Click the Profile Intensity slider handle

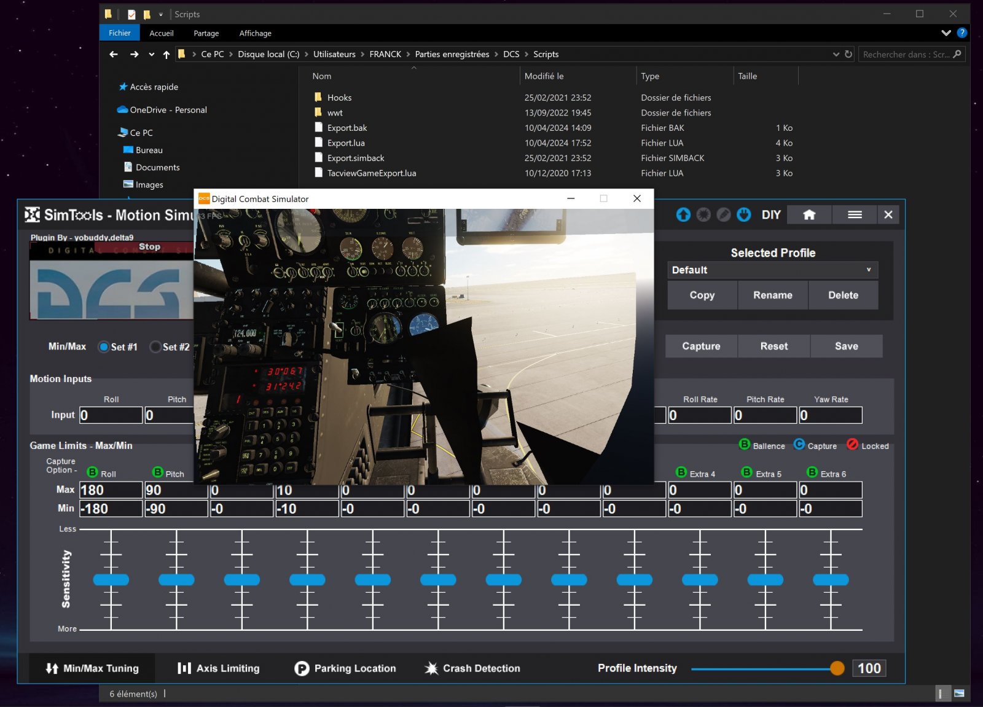tap(837, 668)
